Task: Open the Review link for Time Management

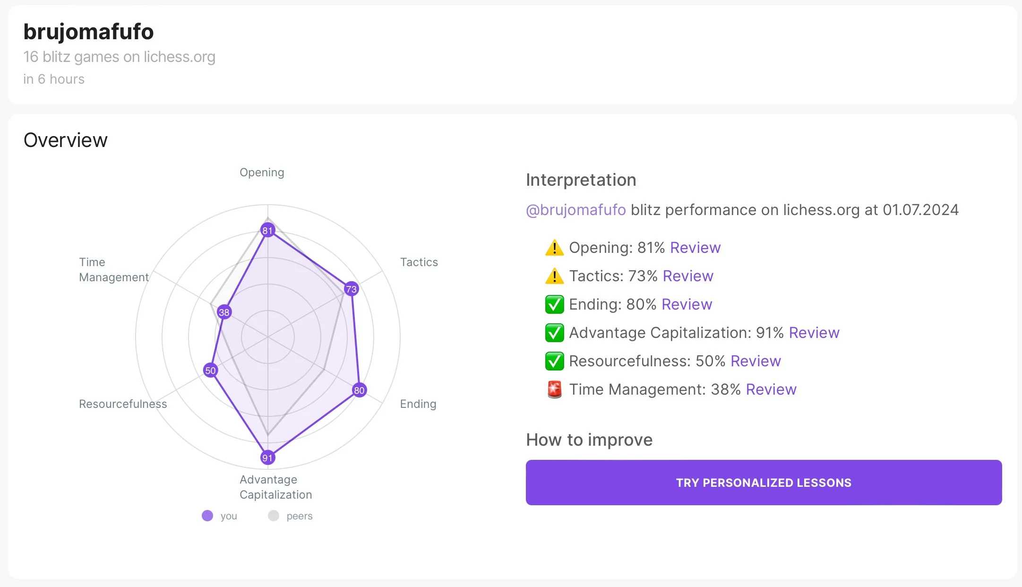Action: click(x=771, y=389)
